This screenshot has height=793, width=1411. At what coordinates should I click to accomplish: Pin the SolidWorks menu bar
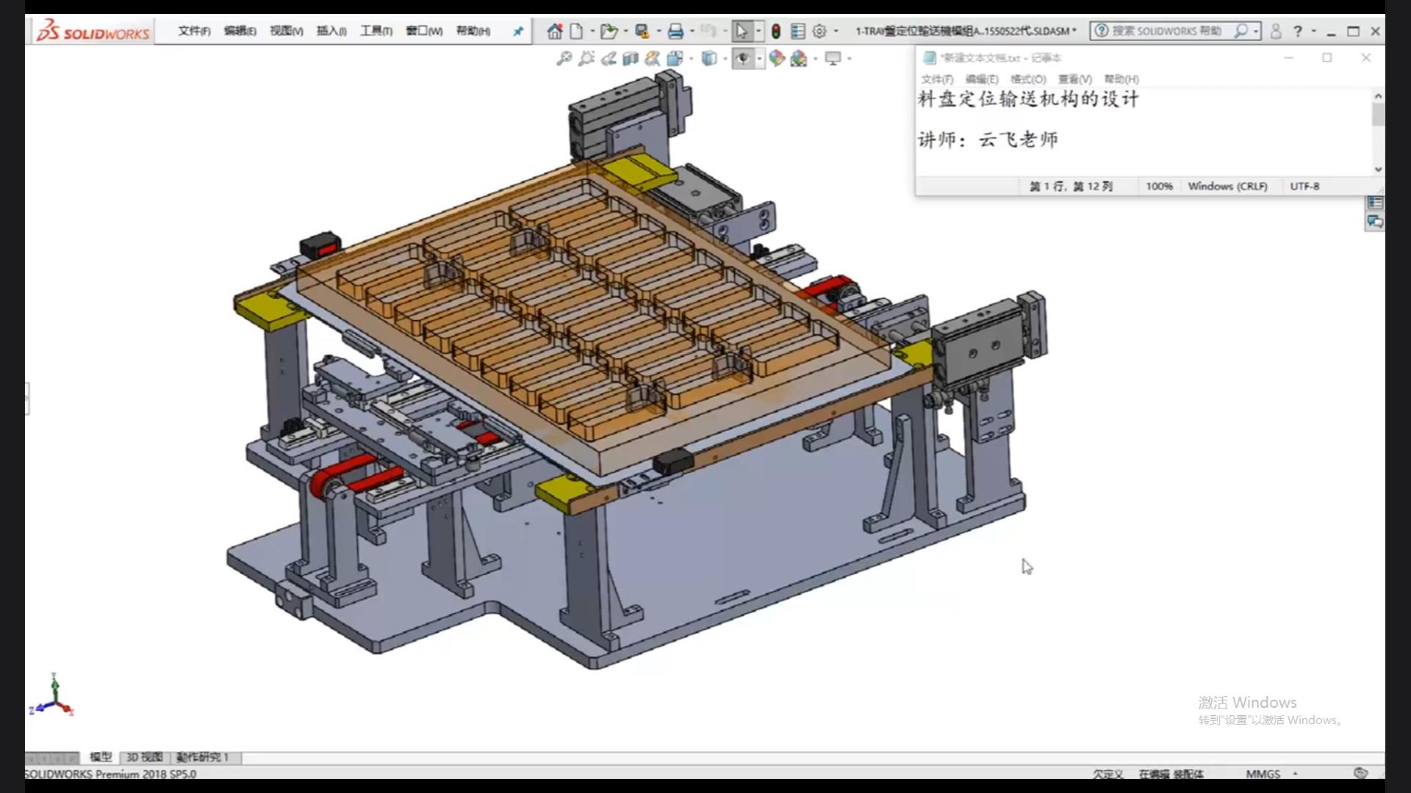tap(518, 31)
